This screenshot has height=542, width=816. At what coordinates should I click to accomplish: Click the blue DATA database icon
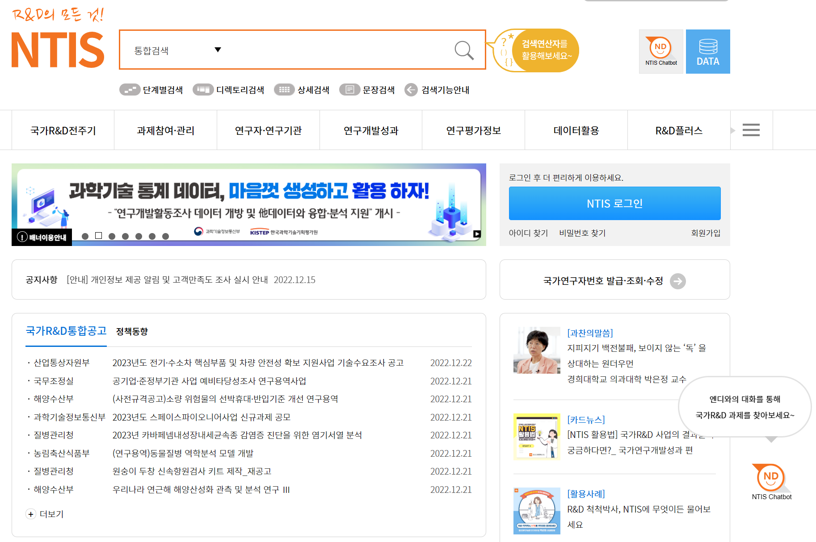[708, 50]
